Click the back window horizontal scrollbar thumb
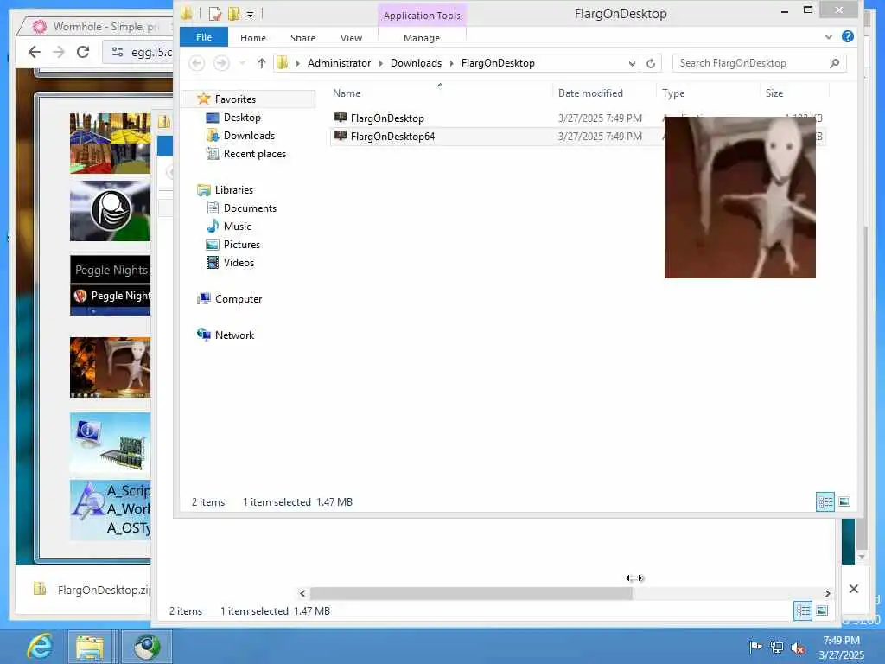Screen dimensions: 885x664 471,593
